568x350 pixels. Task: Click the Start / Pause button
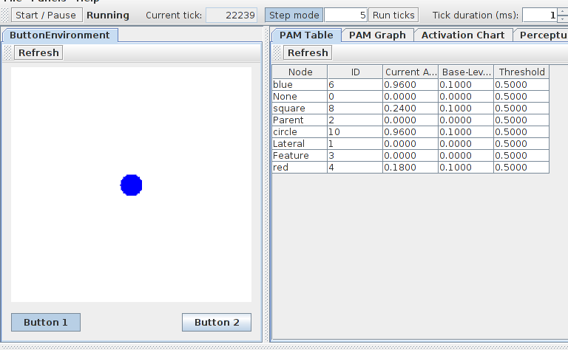click(47, 15)
